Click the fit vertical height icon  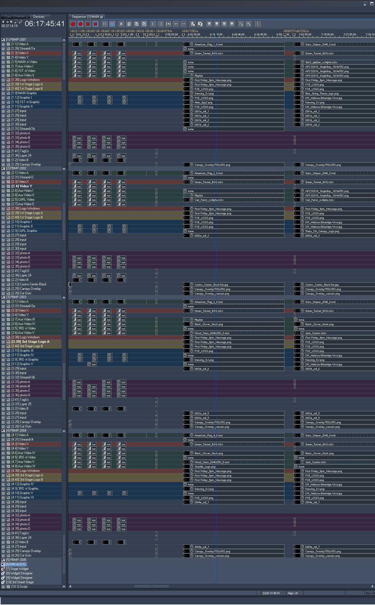tap(258, 24)
